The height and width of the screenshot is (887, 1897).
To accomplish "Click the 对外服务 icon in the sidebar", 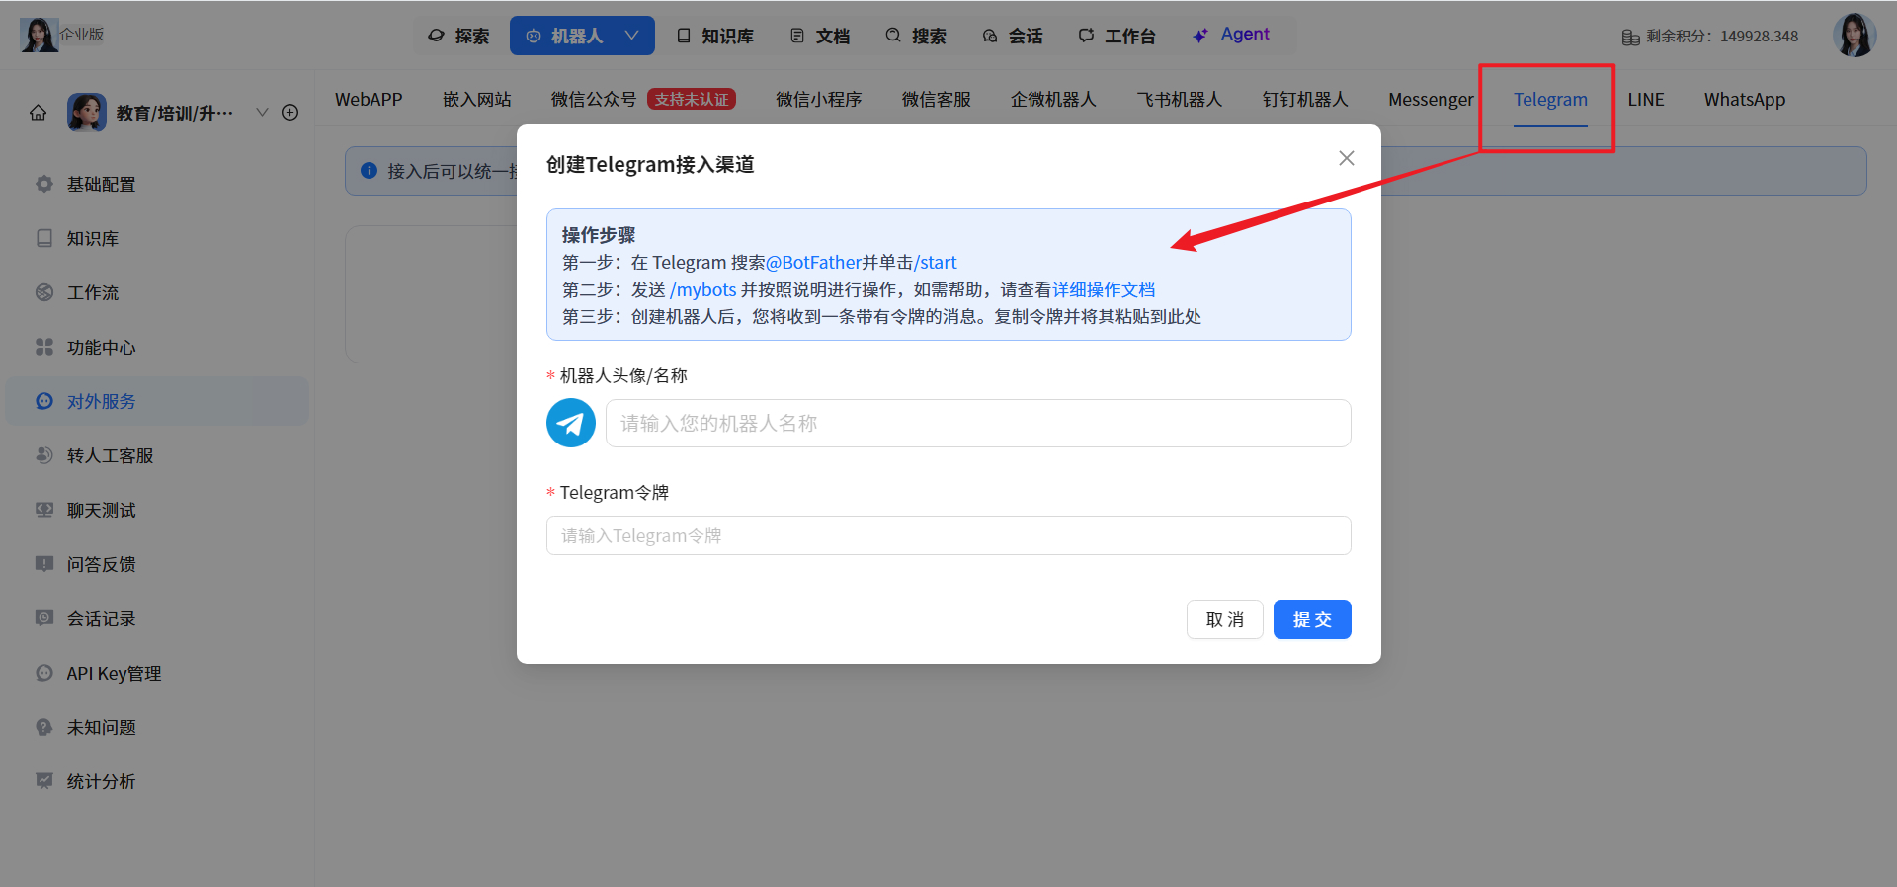I will point(43,401).
